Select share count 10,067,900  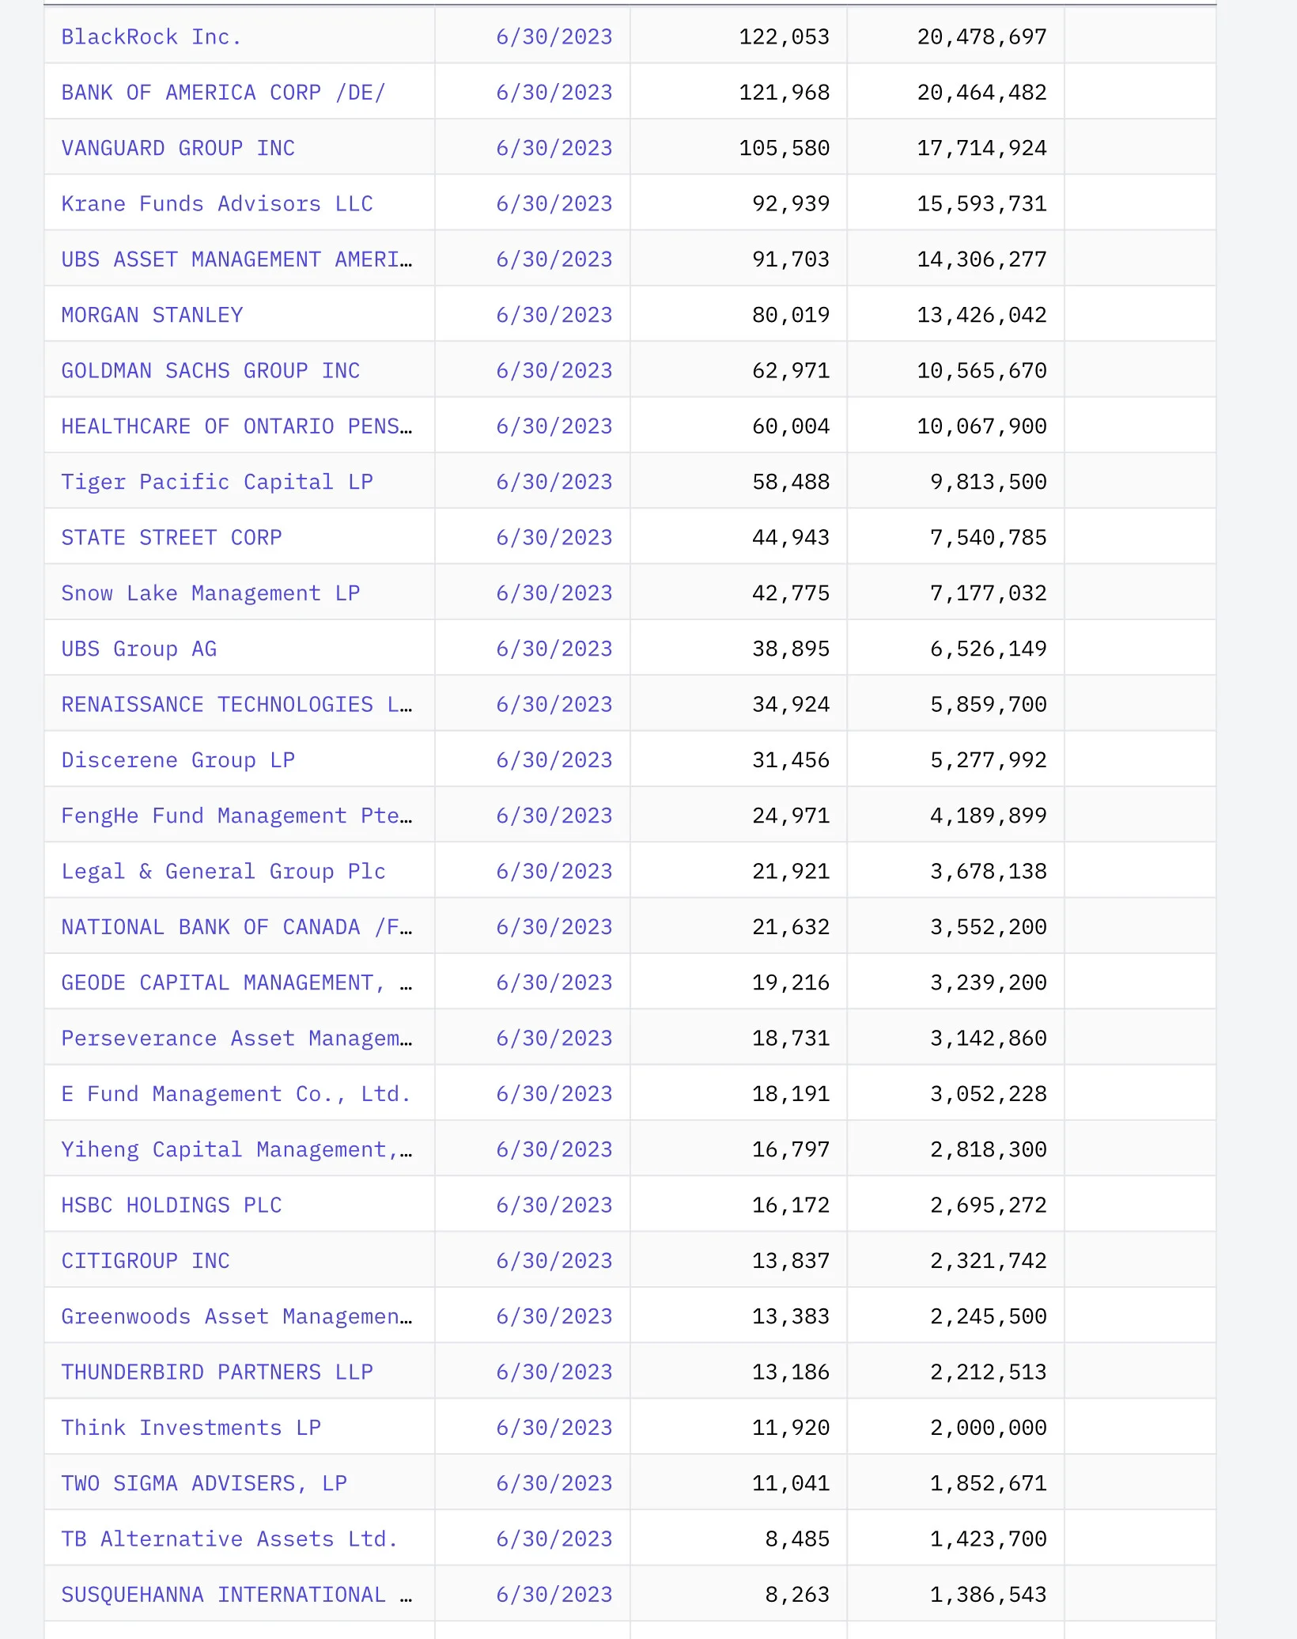(982, 426)
